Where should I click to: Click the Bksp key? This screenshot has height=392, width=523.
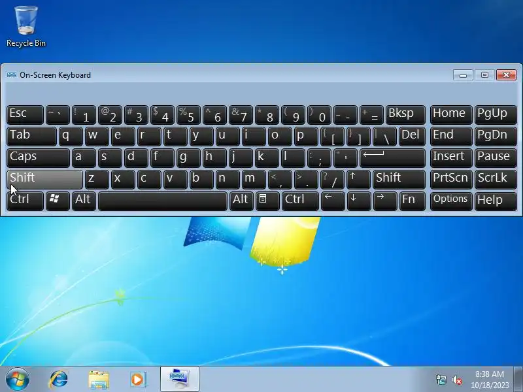click(x=405, y=115)
